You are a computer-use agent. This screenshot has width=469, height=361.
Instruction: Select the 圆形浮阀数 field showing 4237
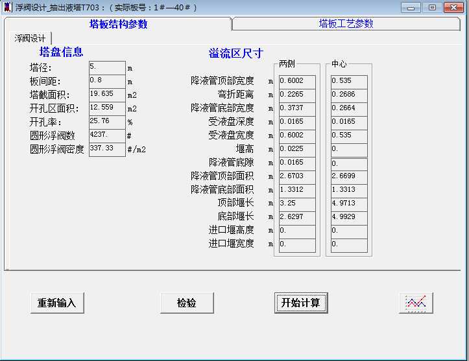pos(107,136)
